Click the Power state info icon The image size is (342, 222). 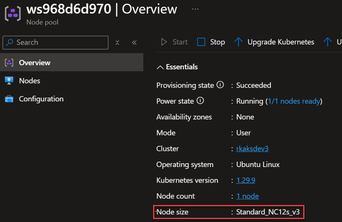point(200,101)
